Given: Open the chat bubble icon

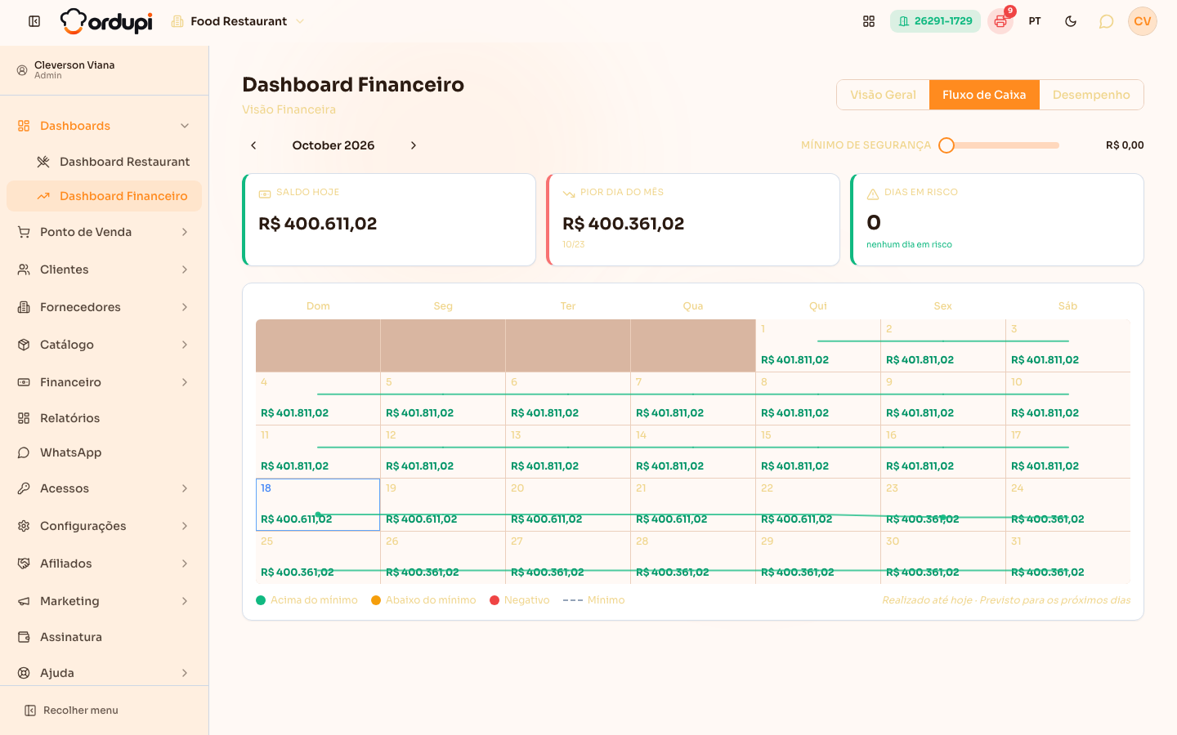Looking at the screenshot, I should click(x=1106, y=21).
